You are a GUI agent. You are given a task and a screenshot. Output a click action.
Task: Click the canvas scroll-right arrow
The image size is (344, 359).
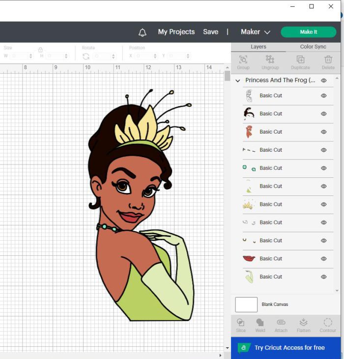pyautogui.click(x=220, y=356)
